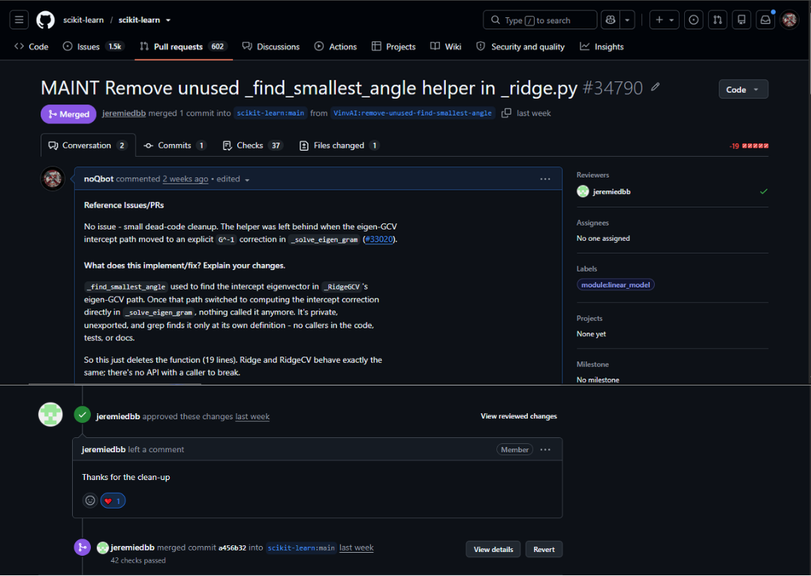Select the Conversation tab

(x=88, y=145)
